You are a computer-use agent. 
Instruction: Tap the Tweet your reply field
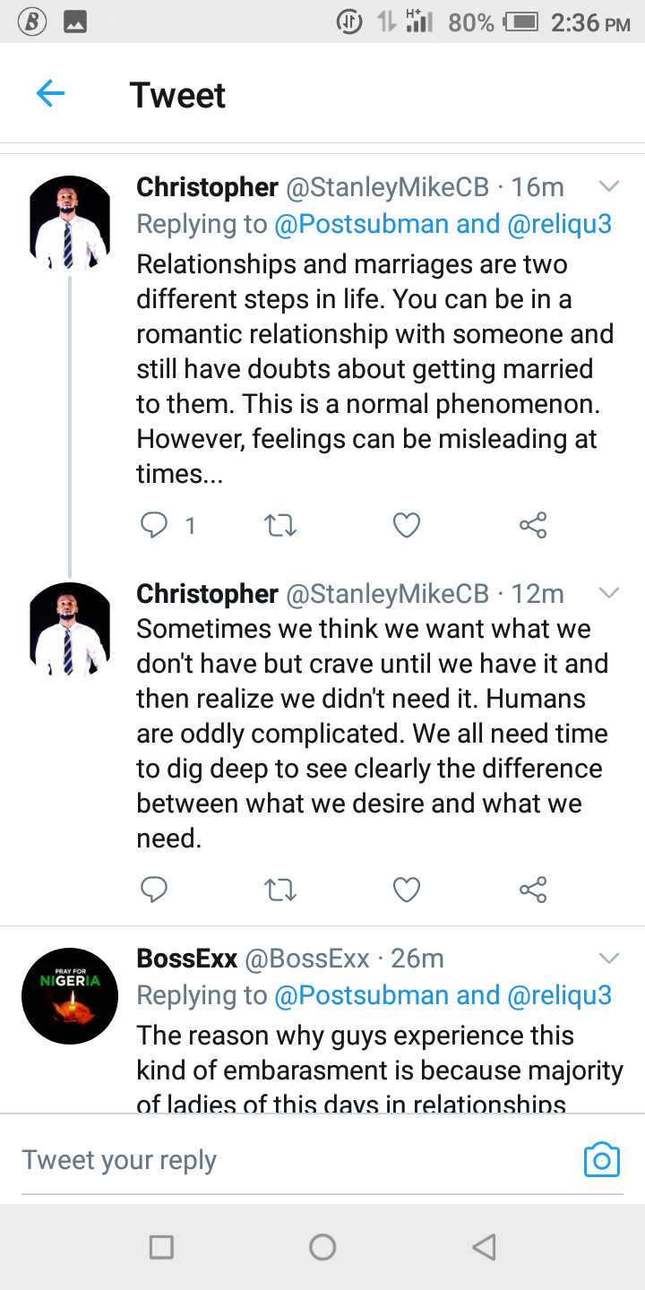coord(296,1160)
